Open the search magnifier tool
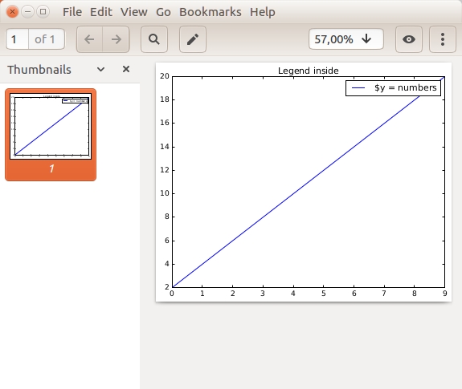The height and width of the screenshot is (389, 462). pos(154,39)
